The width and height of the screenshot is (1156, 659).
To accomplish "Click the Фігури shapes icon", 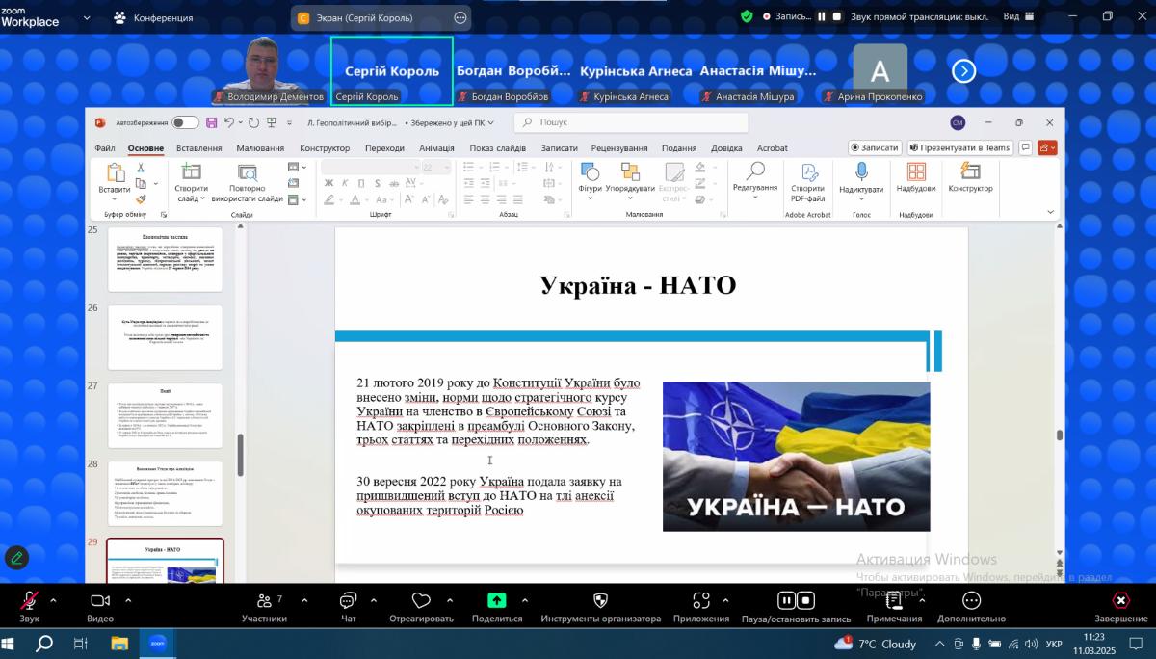I will click(590, 172).
